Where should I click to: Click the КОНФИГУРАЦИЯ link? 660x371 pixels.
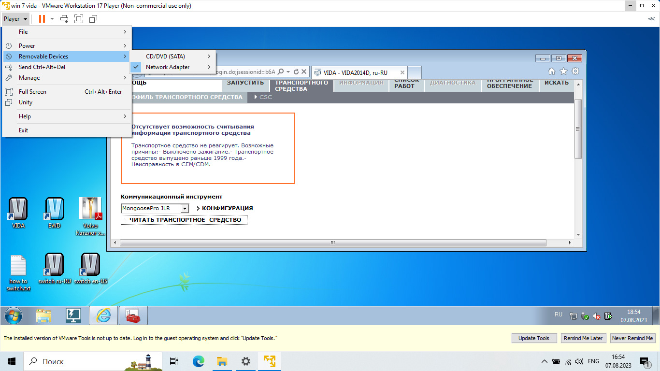pos(227,209)
